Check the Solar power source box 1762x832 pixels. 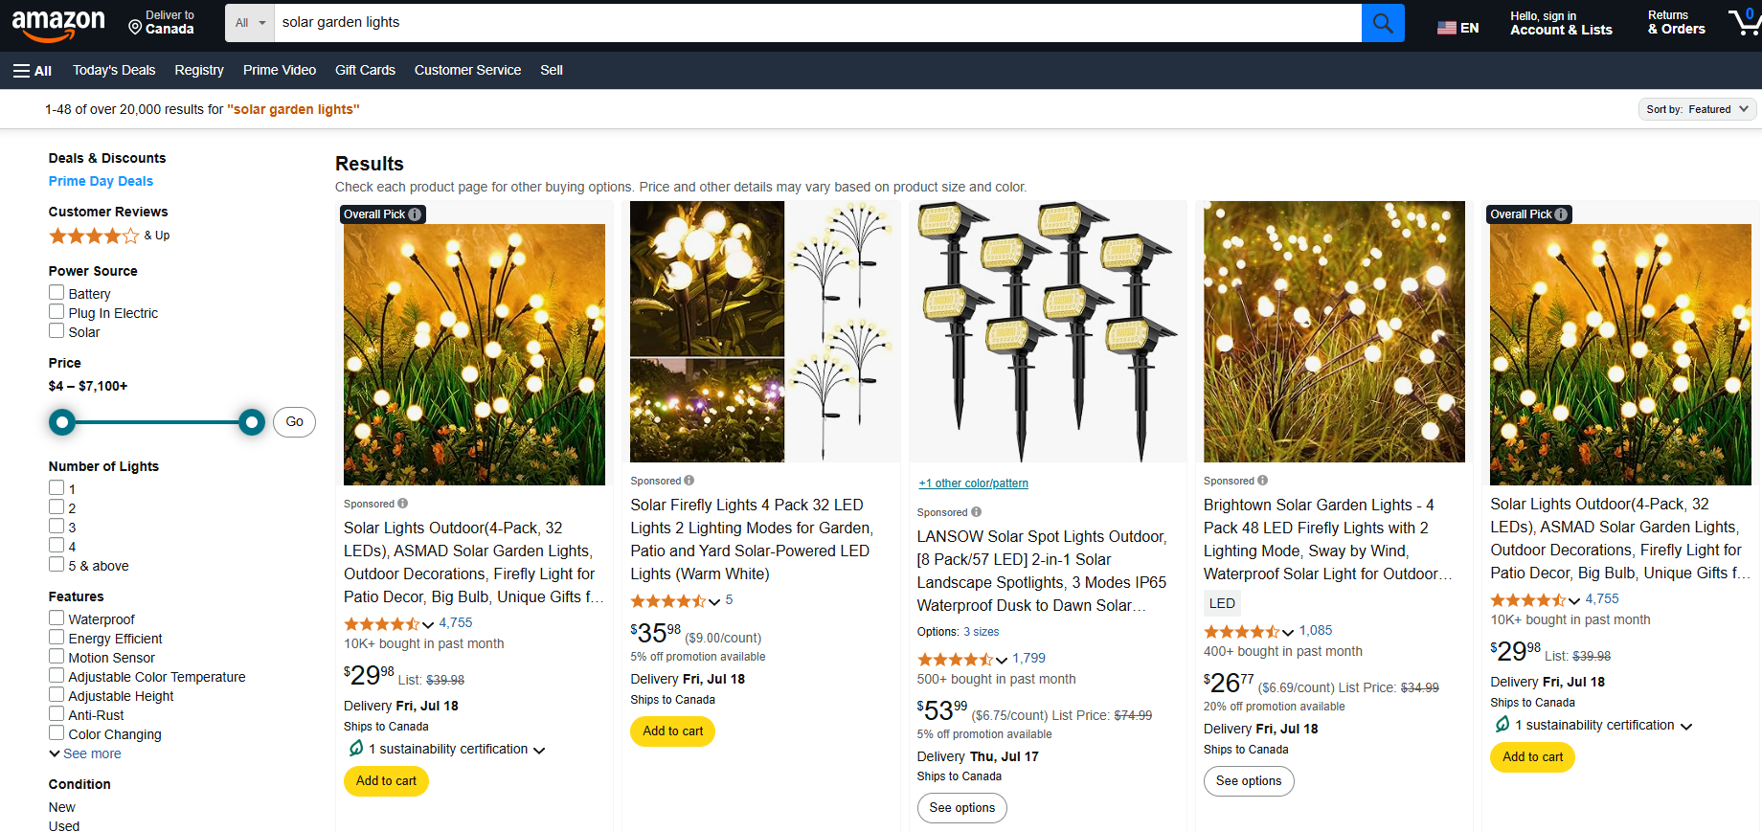tap(56, 331)
